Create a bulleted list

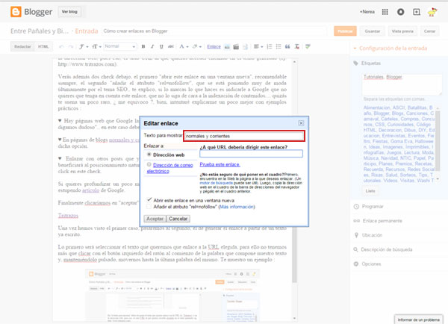click(279, 46)
